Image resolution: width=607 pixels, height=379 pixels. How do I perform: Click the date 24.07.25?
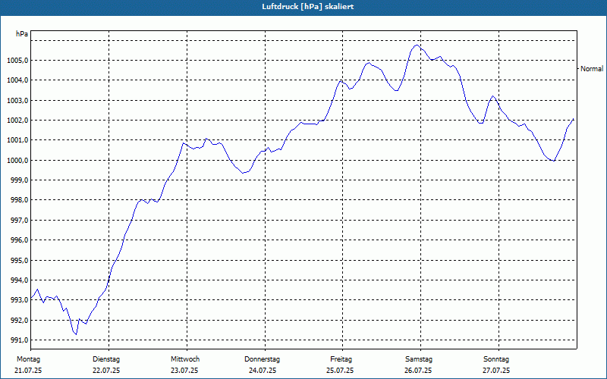(x=263, y=371)
